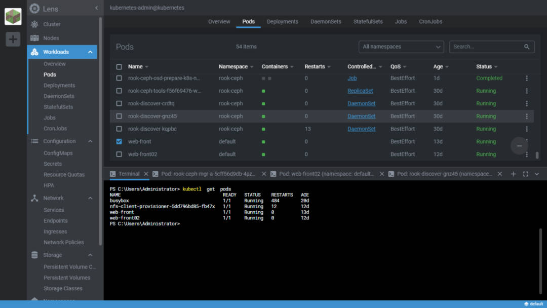The height and width of the screenshot is (308, 547).
Task: Check the rook-ceph-osd-prepare pod checkbox
Action: click(x=119, y=78)
